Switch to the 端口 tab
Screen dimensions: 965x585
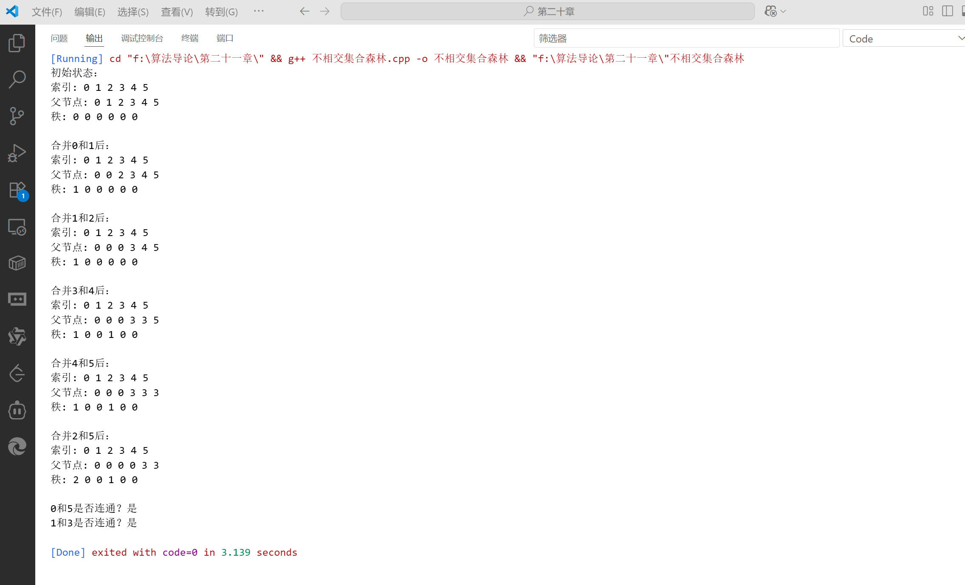[225, 38]
